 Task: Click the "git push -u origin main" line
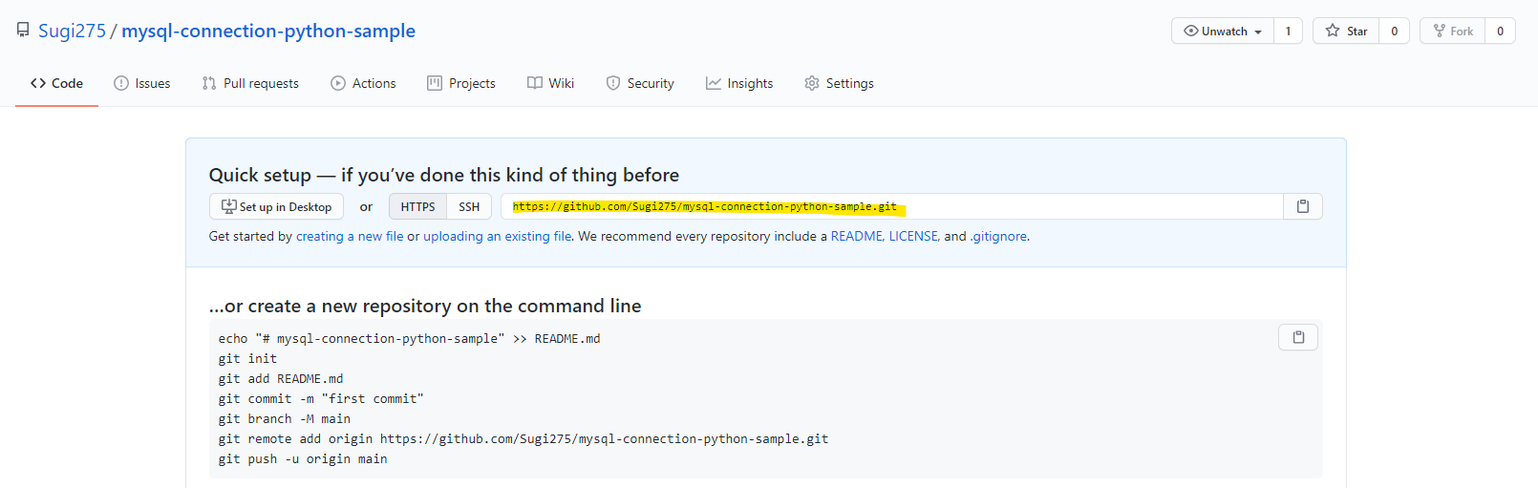tap(303, 459)
